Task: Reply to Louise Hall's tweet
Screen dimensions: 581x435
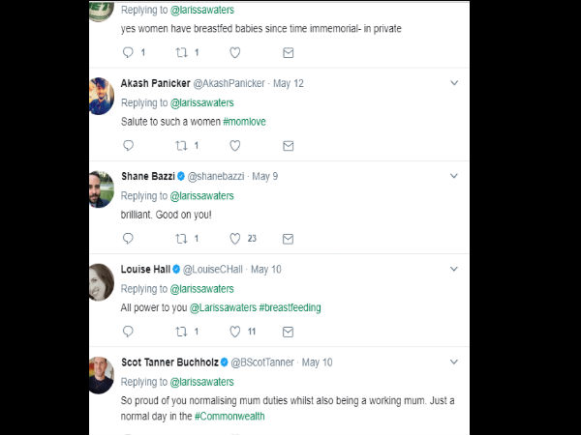Action: (x=128, y=331)
